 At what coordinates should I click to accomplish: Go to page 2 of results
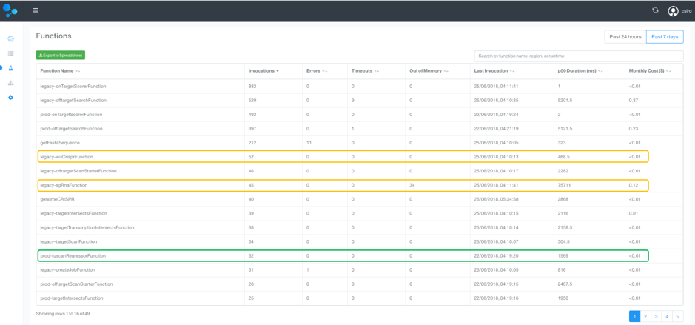click(645, 316)
